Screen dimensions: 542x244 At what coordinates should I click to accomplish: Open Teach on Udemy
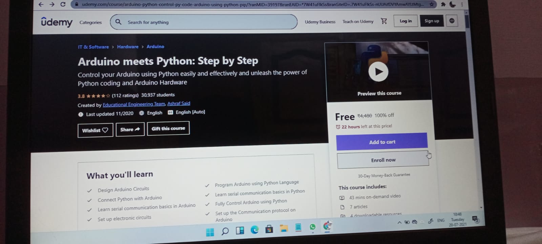click(358, 21)
